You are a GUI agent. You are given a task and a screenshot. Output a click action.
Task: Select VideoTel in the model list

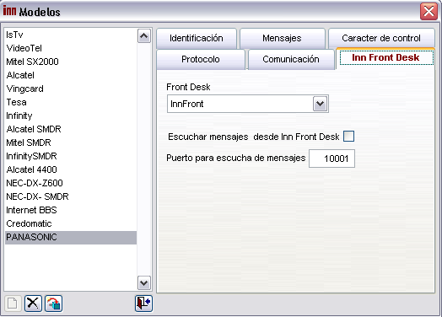coord(71,48)
